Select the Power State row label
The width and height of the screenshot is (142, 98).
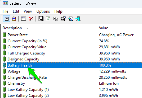(x=18, y=35)
